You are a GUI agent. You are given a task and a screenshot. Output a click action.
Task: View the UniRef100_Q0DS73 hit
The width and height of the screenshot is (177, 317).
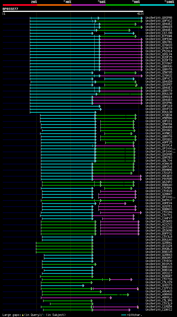[x=159, y=285]
